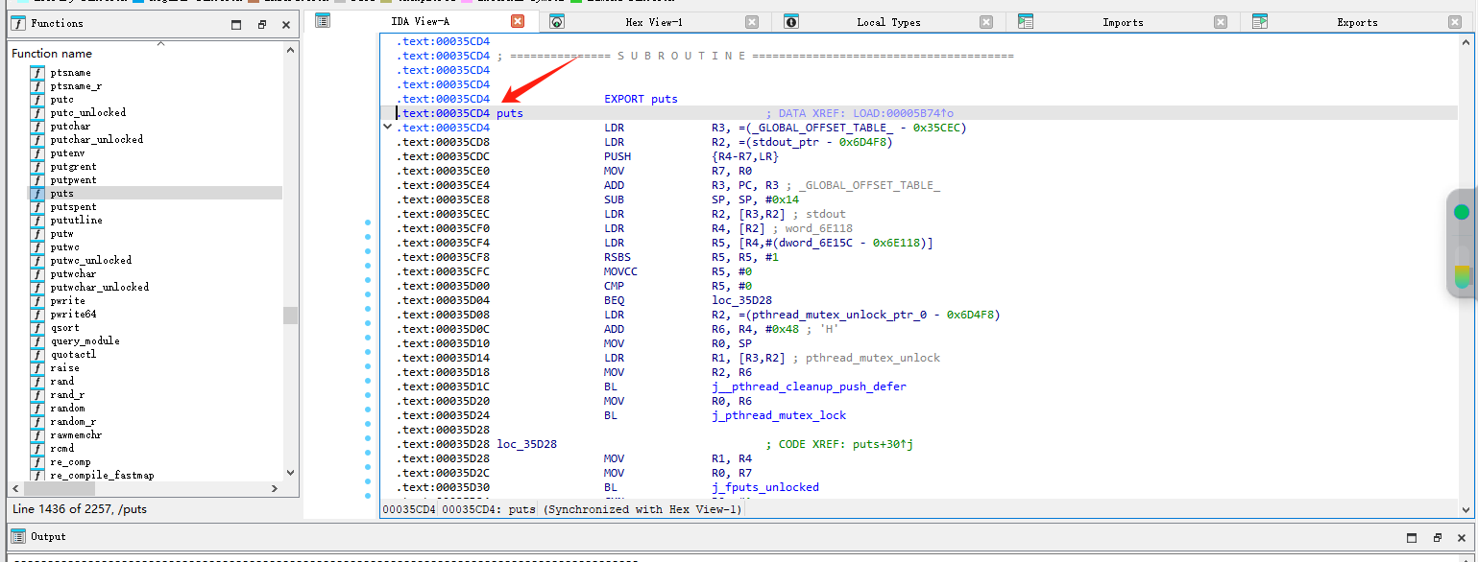Click the Functions list scroll-right arrow
This screenshot has width=1478, height=562.
tap(275, 489)
